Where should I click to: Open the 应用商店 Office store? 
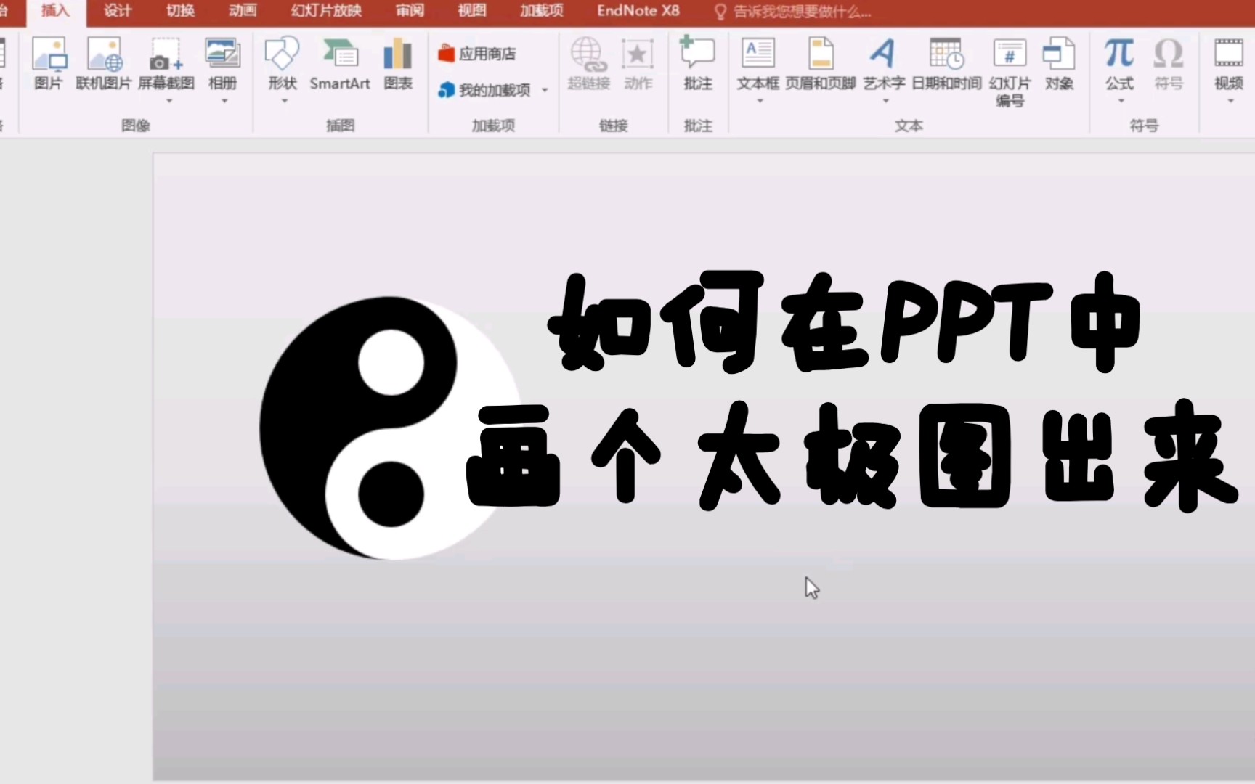click(481, 52)
